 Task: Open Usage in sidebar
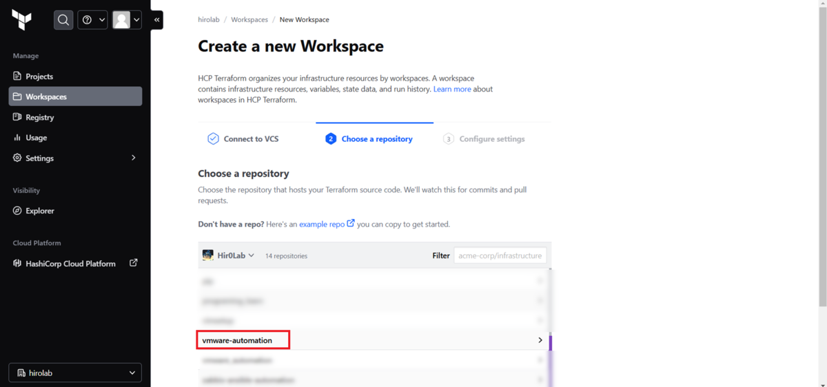(x=75, y=138)
